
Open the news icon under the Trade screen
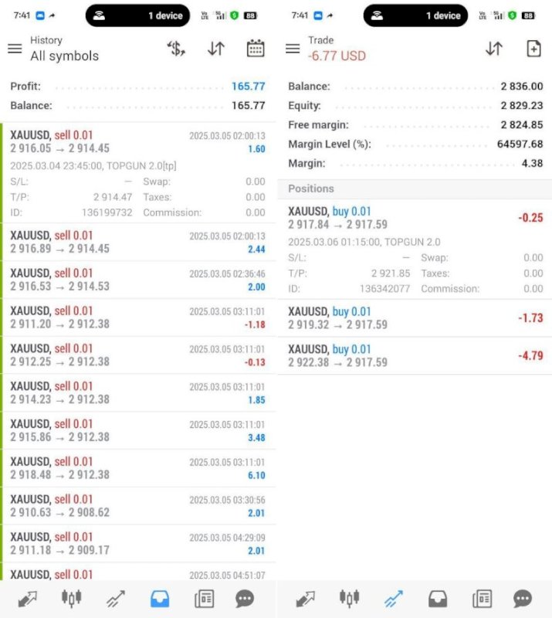[x=483, y=599]
